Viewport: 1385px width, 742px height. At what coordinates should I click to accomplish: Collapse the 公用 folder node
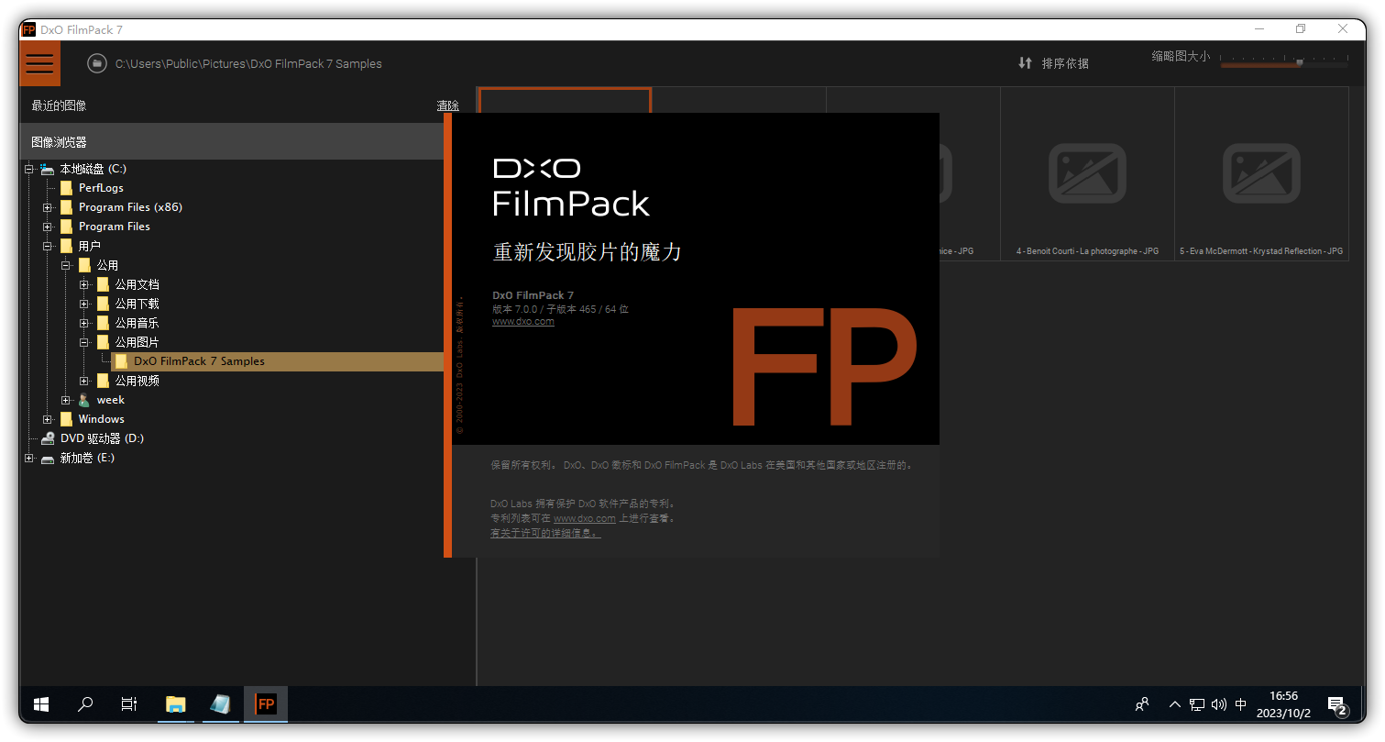[x=66, y=265]
